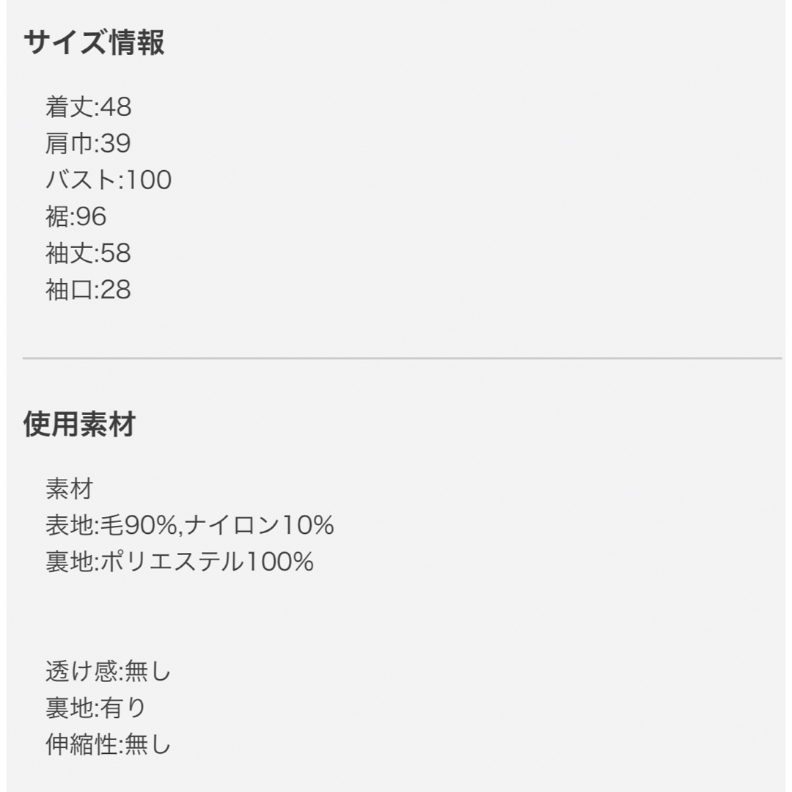
Task: Select the 表地:毛90%,ナイロン10% line
Action: [190, 525]
